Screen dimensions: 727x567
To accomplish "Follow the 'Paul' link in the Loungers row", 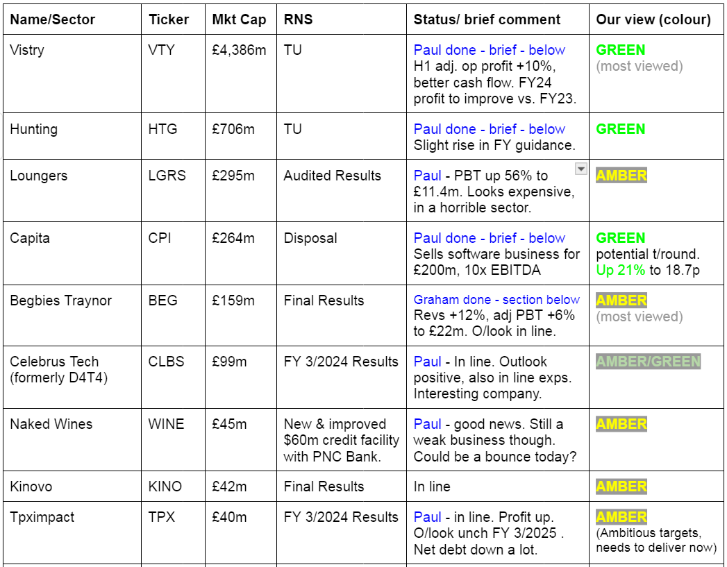I will (x=428, y=176).
